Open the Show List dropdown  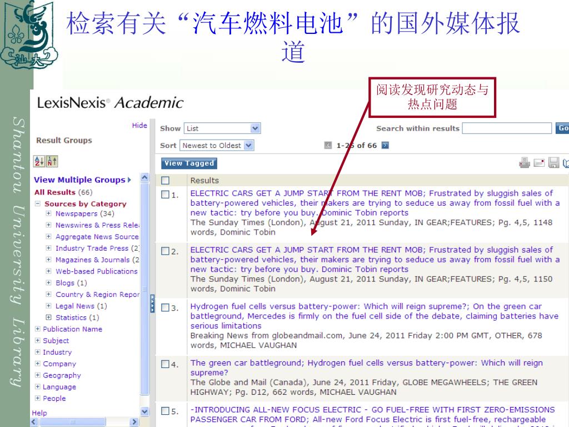[x=222, y=128]
